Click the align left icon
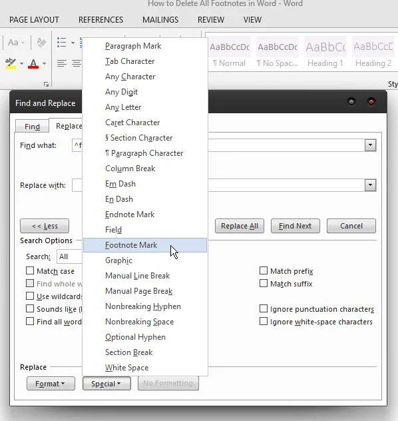The image size is (398, 421). click(x=62, y=63)
